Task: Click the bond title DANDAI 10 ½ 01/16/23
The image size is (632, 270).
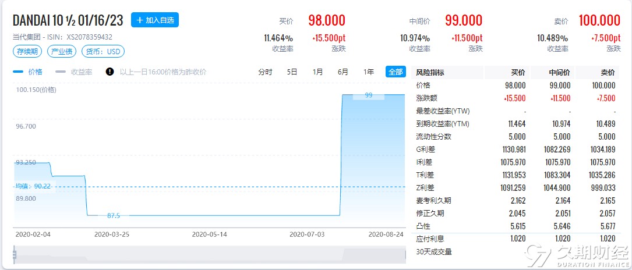Action: (x=68, y=20)
